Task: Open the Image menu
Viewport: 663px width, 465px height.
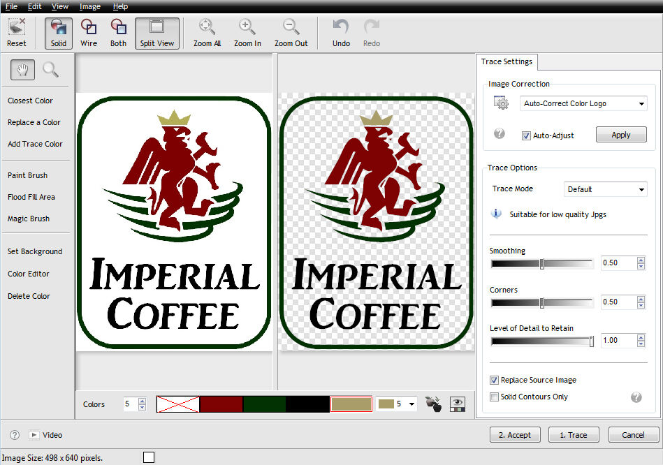Action: coord(89,6)
